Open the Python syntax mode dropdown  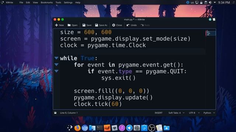click(209, 113)
